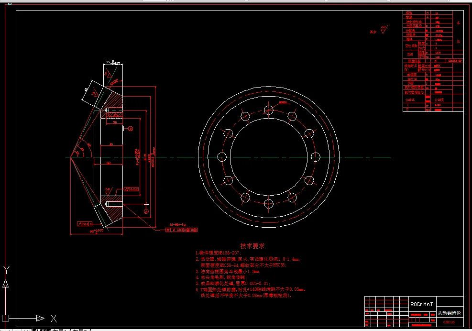The image size is (472, 331).
Task: Select the gear parameter table at top right
Action: (x=433, y=61)
